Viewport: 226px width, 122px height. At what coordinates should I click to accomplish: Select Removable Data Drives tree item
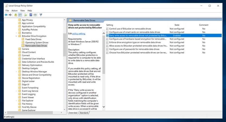pyautogui.click(x=36, y=46)
